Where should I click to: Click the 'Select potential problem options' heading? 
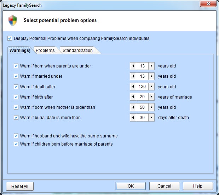pyautogui.click(x=60, y=20)
